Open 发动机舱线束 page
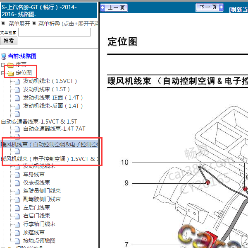The image size is (248, 248). [39, 166]
